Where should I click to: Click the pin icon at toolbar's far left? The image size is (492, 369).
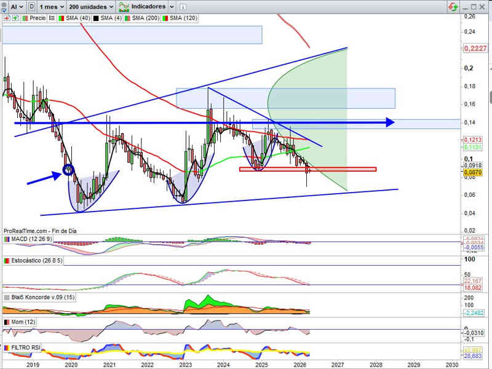[3, 6]
